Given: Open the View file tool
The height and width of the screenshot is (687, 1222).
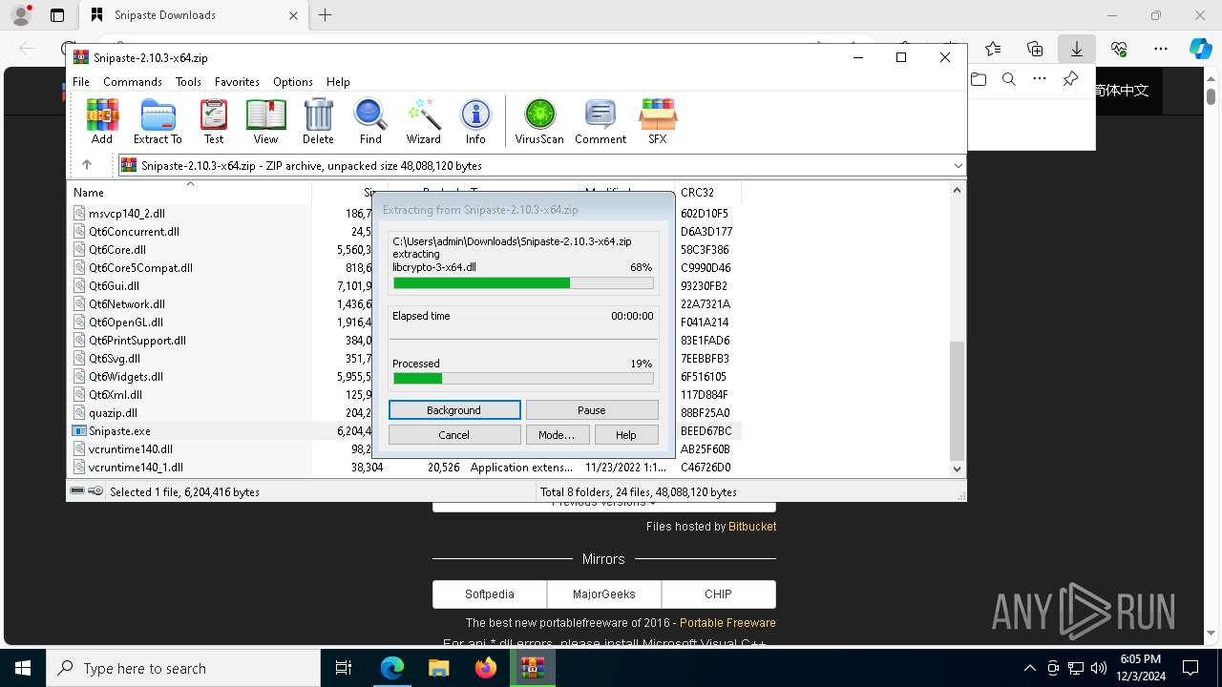Looking at the screenshot, I should pyautogui.click(x=265, y=121).
